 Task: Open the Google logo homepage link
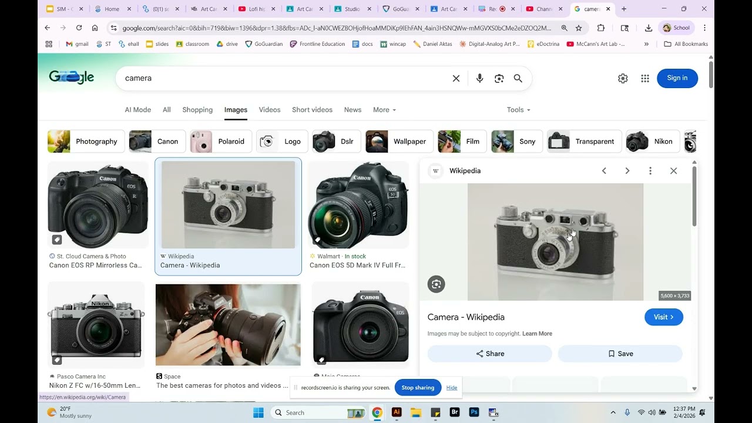(72, 78)
